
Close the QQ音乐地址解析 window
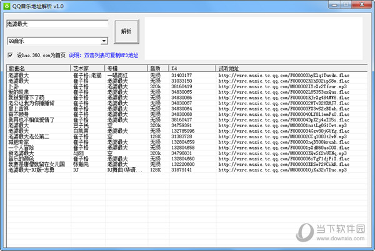coord(362,4)
